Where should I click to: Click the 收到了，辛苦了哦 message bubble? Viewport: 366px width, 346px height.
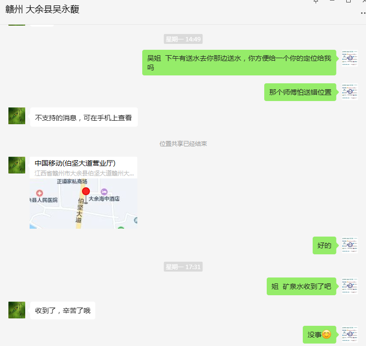point(63,311)
